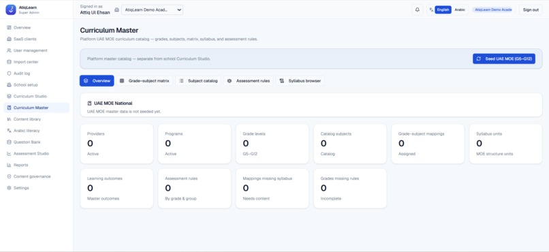Switch language to English
Screen dimensions: 549x252
click(443, 10)
